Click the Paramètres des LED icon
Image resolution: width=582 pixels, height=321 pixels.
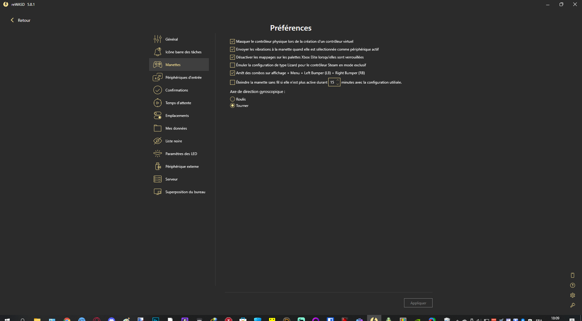(x=157, y=154)
